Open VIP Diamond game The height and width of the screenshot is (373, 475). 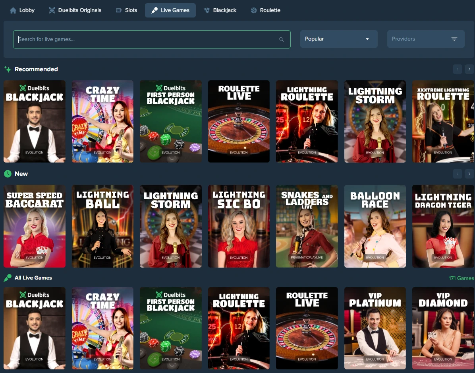(443, 328)
